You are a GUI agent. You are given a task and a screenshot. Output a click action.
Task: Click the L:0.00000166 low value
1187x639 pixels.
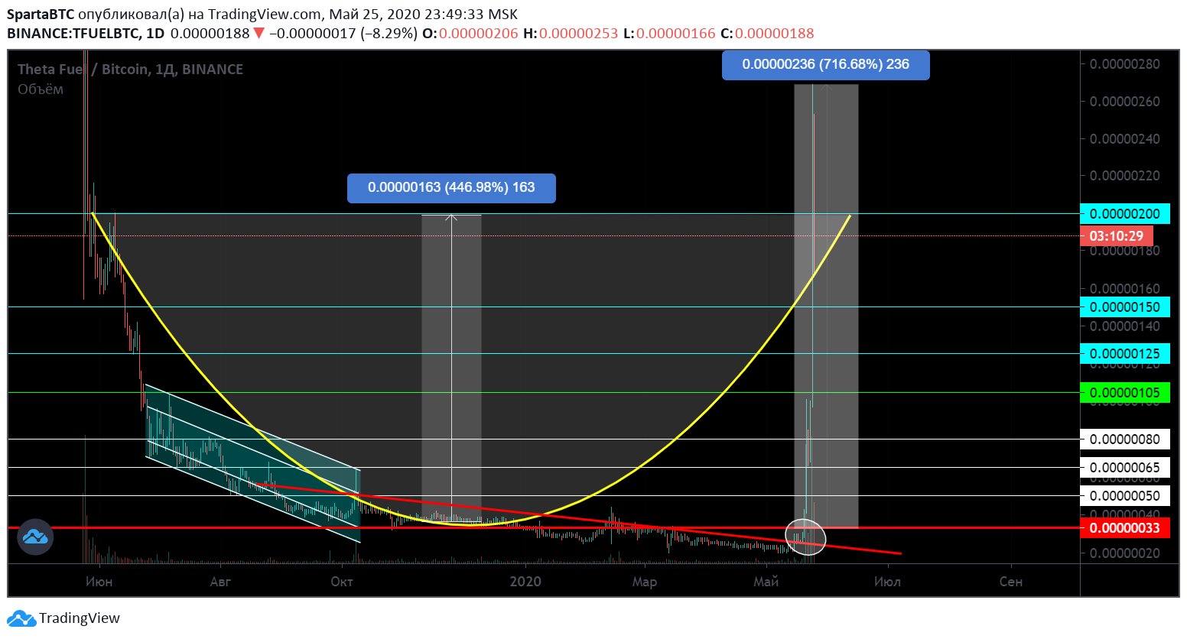coord(669,34)
